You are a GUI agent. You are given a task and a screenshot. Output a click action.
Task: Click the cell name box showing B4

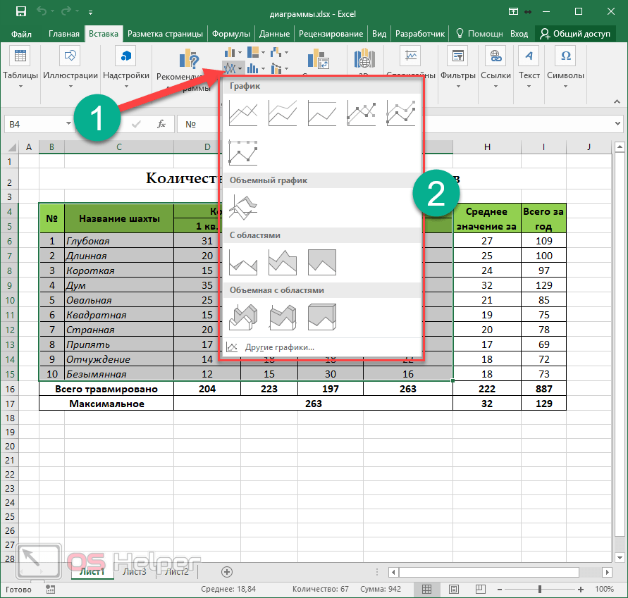click(35, 124)
